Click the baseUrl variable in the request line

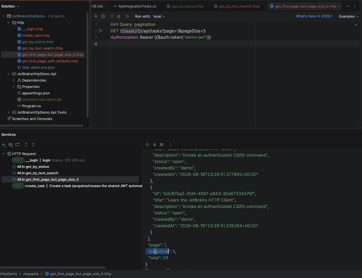[131, 31]
